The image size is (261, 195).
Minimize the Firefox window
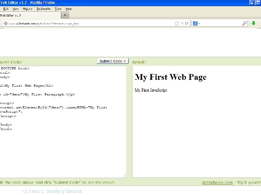252,3
